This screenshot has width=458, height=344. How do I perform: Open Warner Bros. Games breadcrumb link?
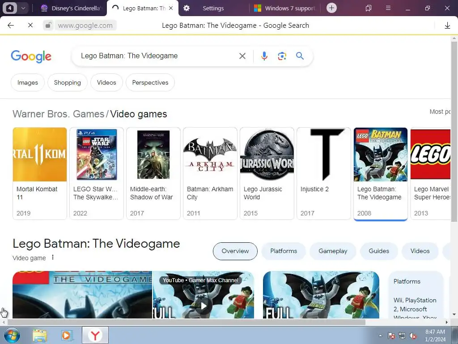[59, 114]
